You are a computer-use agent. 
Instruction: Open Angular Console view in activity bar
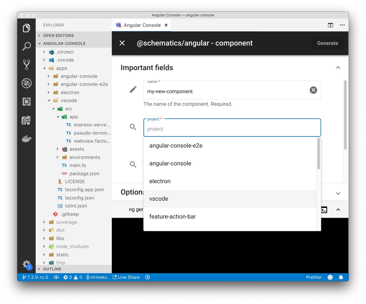pyautogui.click(x=27, y=120)
